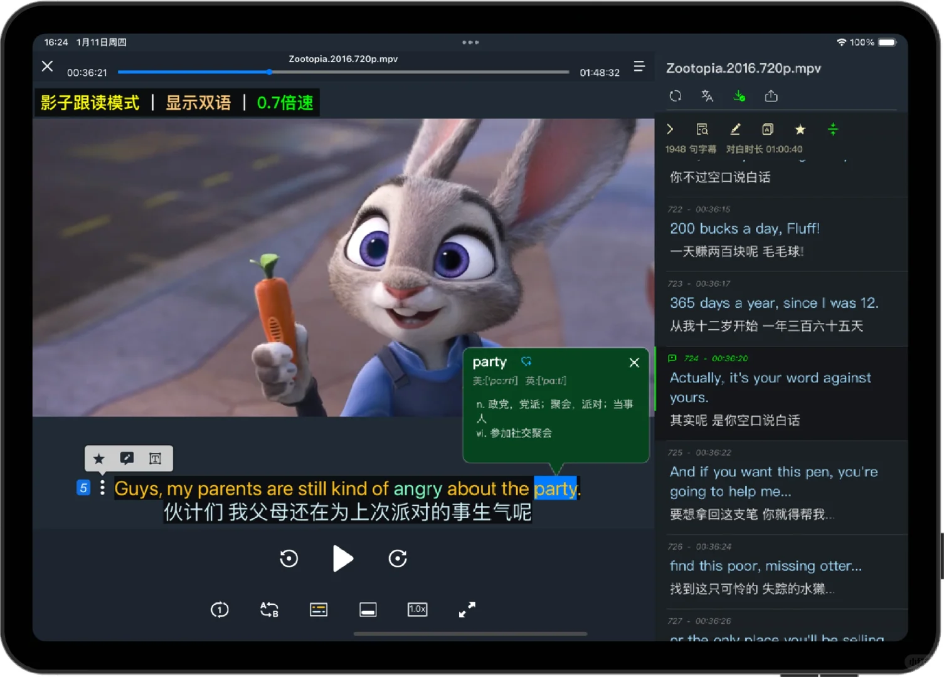Tap the 显示双语 label
Image resolution: width=944 pixels, height=677 pixels.
pyautogui.click(x=198, y=103)
